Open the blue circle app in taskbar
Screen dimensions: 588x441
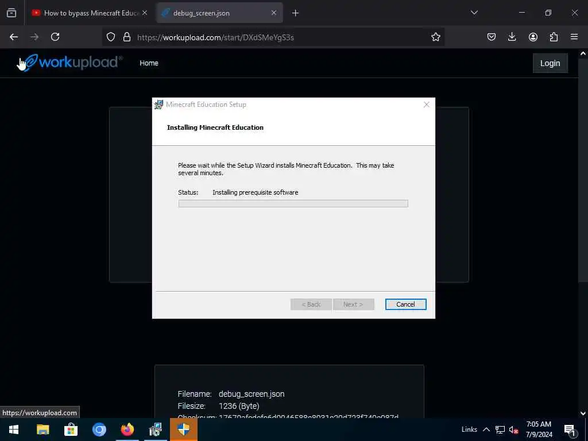pyautogui.click(x=99, y=430)
